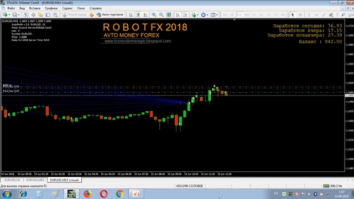This screenshot has width=354, height=199.
Task: Expand the New Chart dropdown arrow
Action: pos(9,15)
